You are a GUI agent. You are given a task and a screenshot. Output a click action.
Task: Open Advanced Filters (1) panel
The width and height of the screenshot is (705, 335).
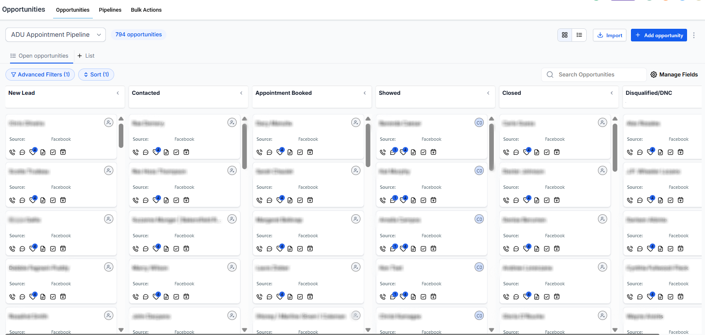tap(40, 74)
